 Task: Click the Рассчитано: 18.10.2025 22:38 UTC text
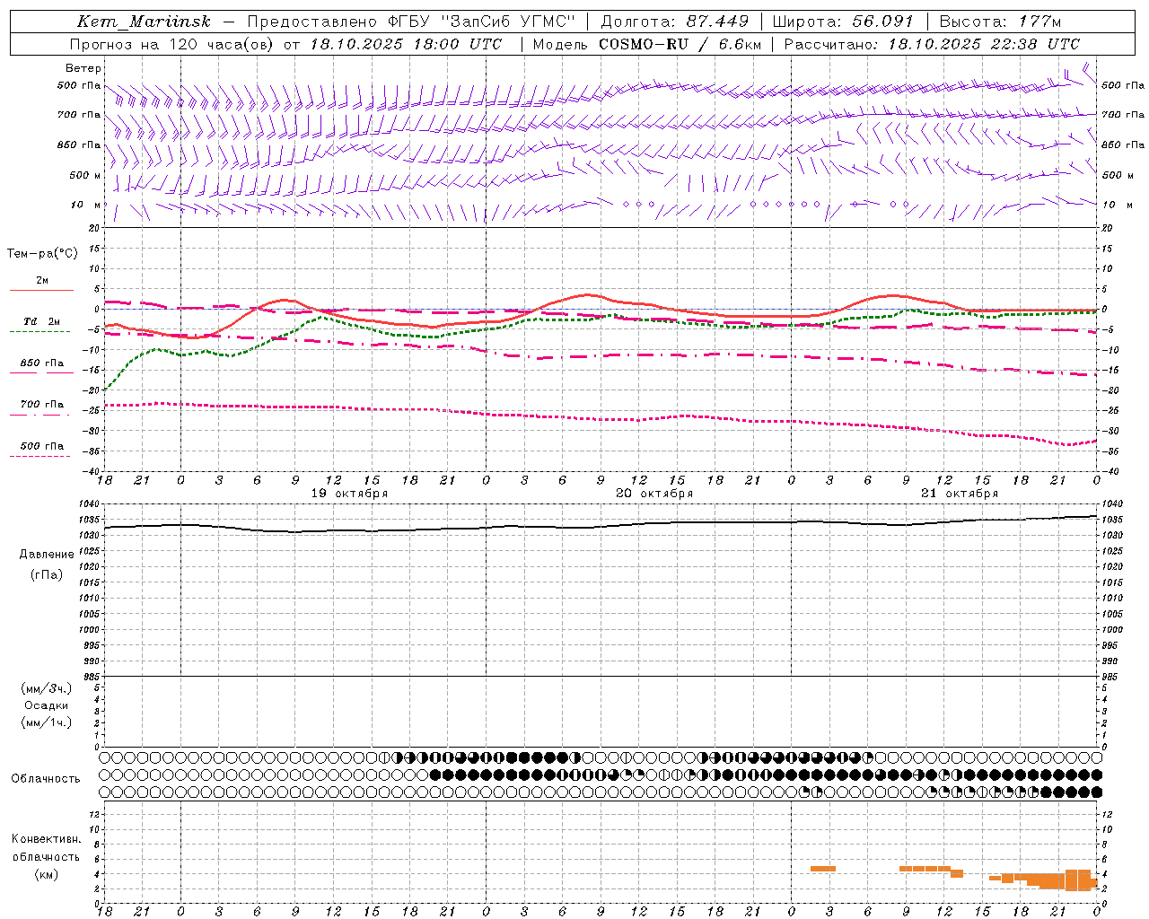(x=932, y=44)
